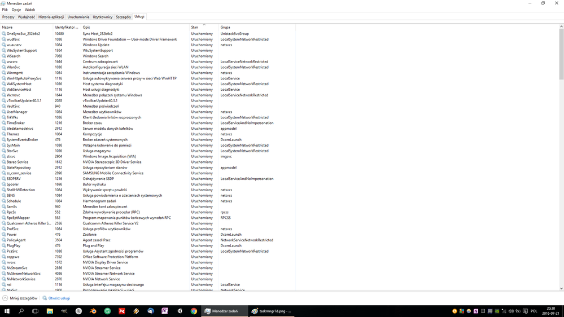The width and height of the screenshot is (564, 317).
Task: Launch Google Chrome from taskbar
Action: 194,311
